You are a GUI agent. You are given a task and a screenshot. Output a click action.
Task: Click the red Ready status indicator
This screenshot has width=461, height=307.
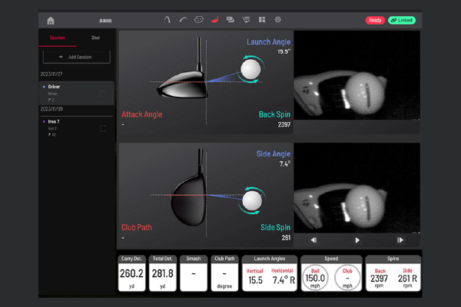[x=375, y=20]
